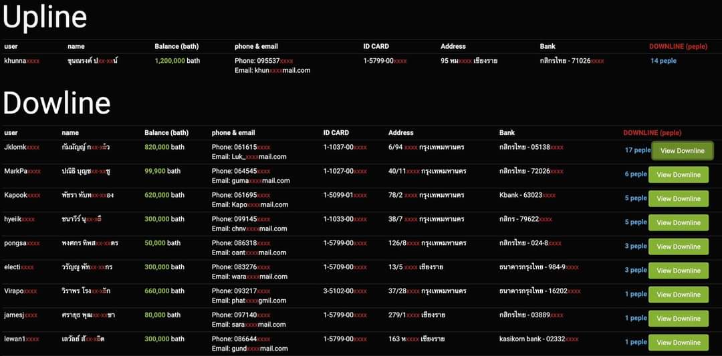This screenshot has height=356, width=722.
Task: Click username hyeiik cell
Action: coord(19,219)
